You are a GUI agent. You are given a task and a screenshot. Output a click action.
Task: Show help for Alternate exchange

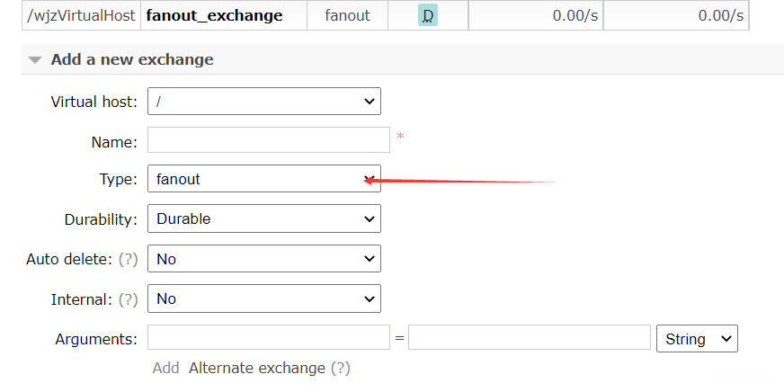point(340,368)
